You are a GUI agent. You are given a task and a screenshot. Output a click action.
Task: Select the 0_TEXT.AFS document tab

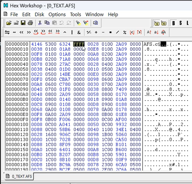pyautogui.click(x=19, y=176)
